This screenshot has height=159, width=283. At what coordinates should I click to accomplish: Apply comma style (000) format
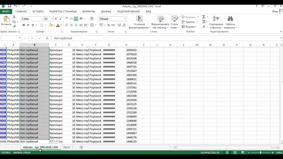(113, 25)
